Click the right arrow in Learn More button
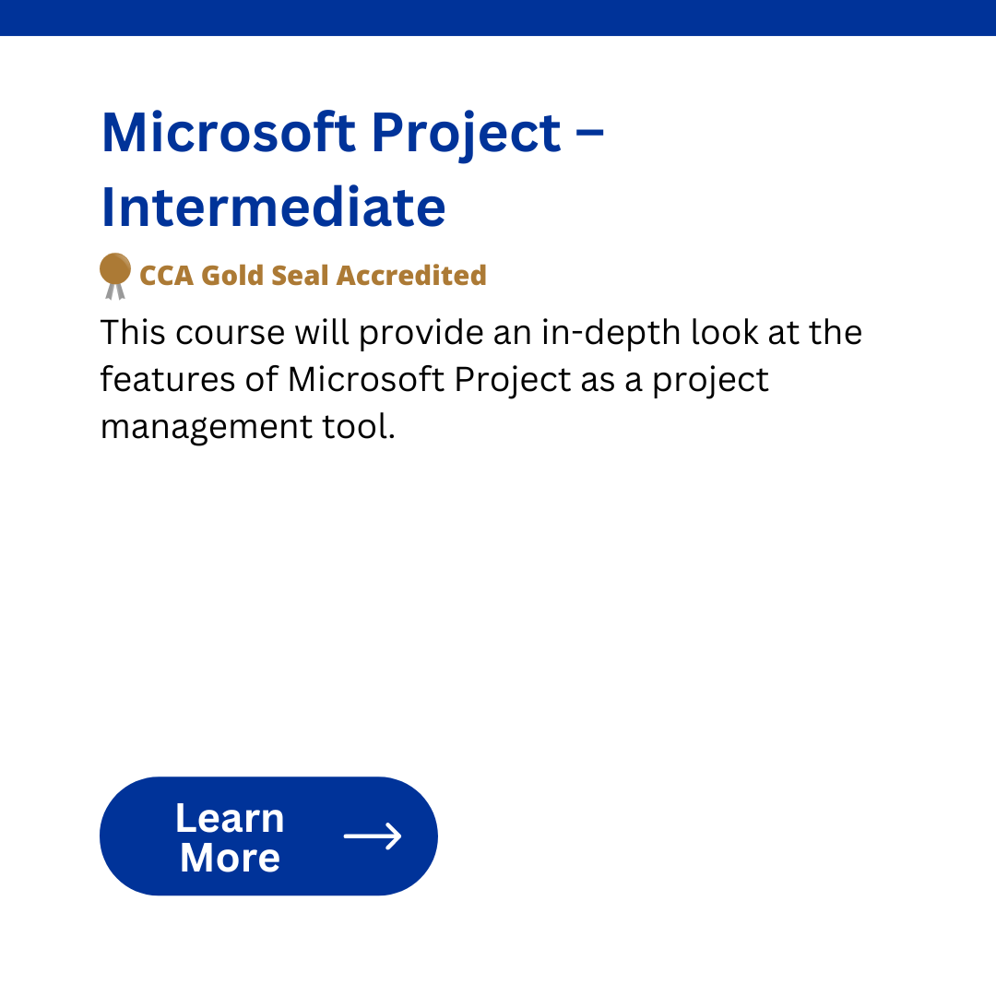This screenshot has width=996, height=996. (373, 836)
